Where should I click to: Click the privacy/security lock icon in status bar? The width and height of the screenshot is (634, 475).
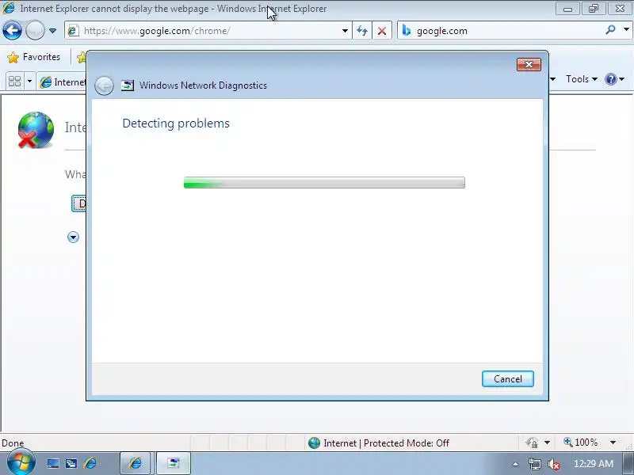(532, 443)
